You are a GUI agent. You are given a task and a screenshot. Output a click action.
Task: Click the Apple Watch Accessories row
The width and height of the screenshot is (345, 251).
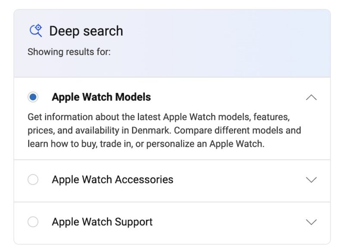pos(172,180)
